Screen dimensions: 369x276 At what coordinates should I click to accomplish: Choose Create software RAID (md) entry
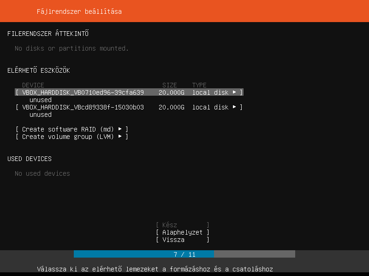click(x=68, y=129)
